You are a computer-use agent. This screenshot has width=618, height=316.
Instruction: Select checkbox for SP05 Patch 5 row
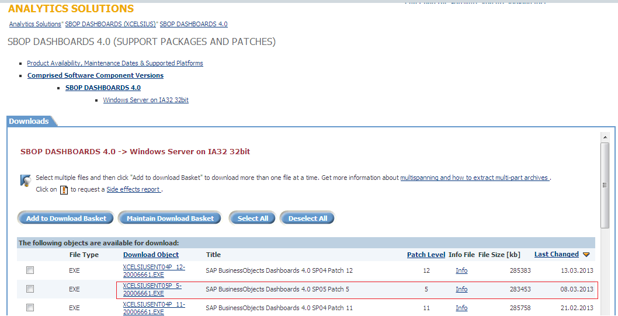pos(30,289)
